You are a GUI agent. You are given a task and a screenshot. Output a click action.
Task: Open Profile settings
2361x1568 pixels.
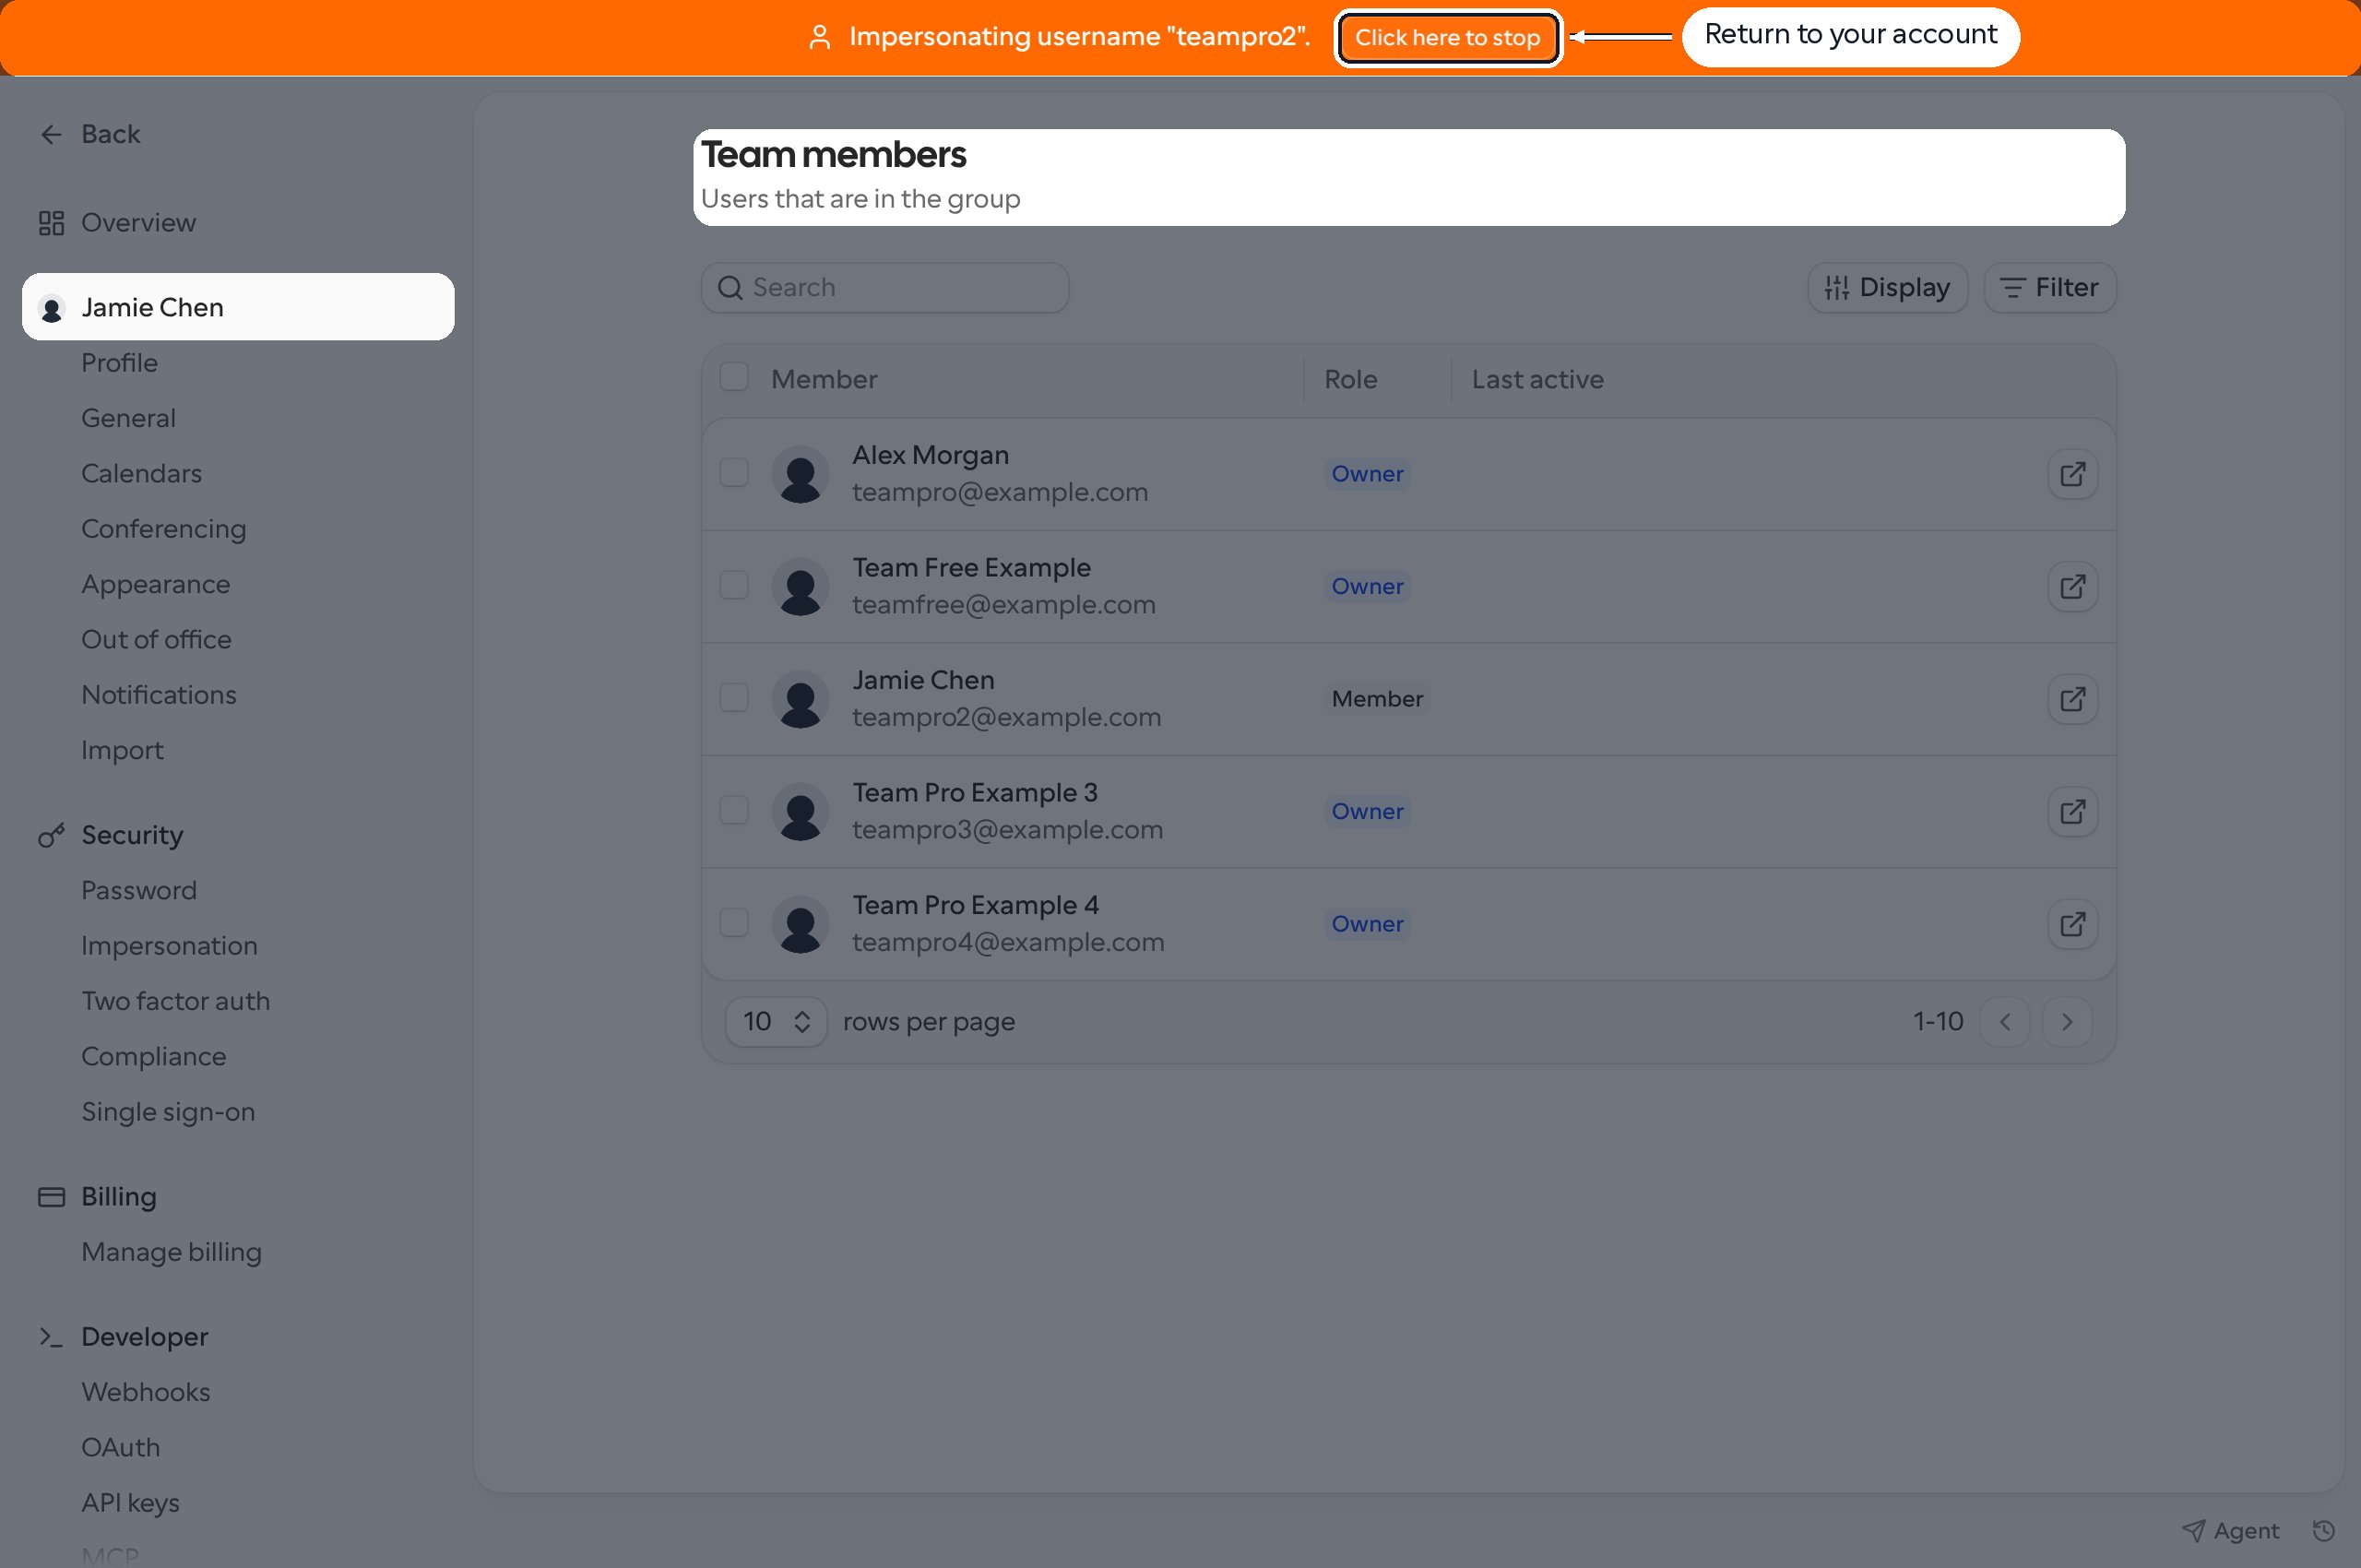coord(119,362)
